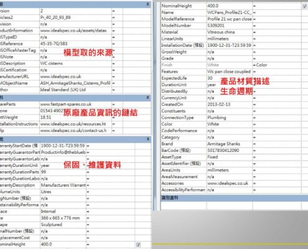Collapse the group containing the www.fastpart-spares.co.uk row

(147, 98)
